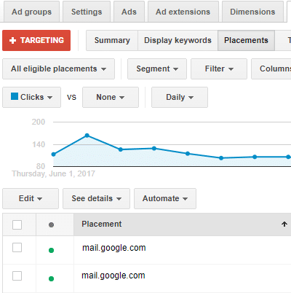The height and width of the screenshot is (293, 291).
Task: Open the Automate menu button
Action: [165, 198]
